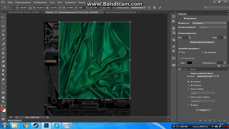This screenshot has height=129, width=229.
Task: Select the 3D-объем radio option
Action: 189,105
